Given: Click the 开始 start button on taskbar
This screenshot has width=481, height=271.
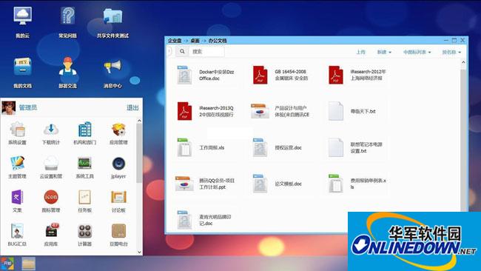Looking at the screenshot, I should [7, 264].
